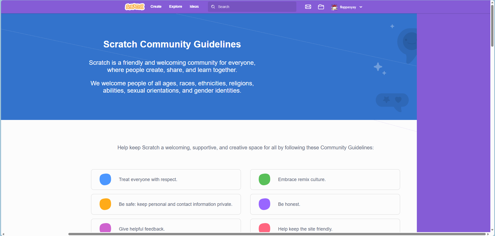The height and width of the screenshot is (236, 495).
Task: Click the Scratch is a friendly and welcoming paragraph
Action: coord(172,66)
